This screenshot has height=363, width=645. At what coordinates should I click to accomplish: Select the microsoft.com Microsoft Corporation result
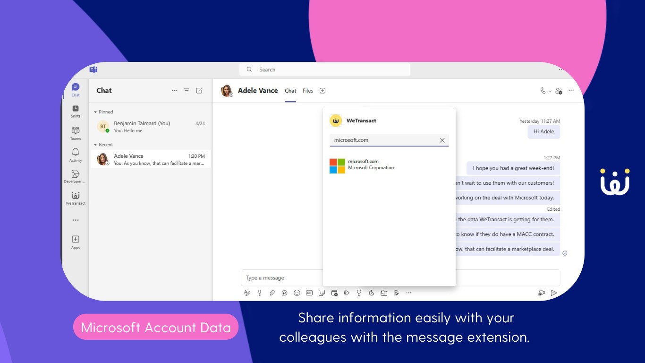tap(389, 165)
